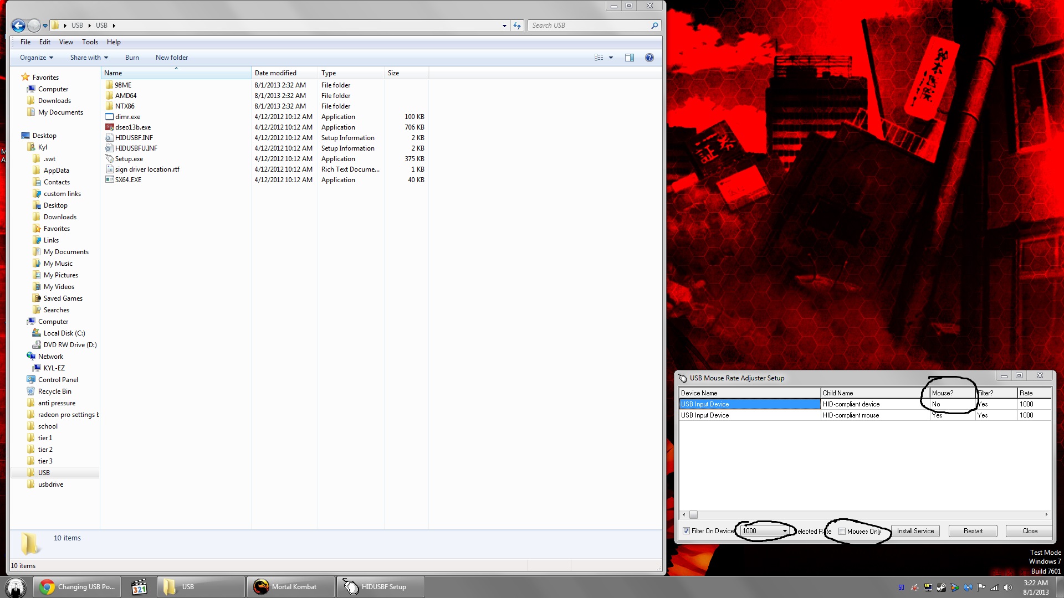This screenshot has width=1064, height=598.
Task: Open the Share with dropdown
Action: point(89,58)
